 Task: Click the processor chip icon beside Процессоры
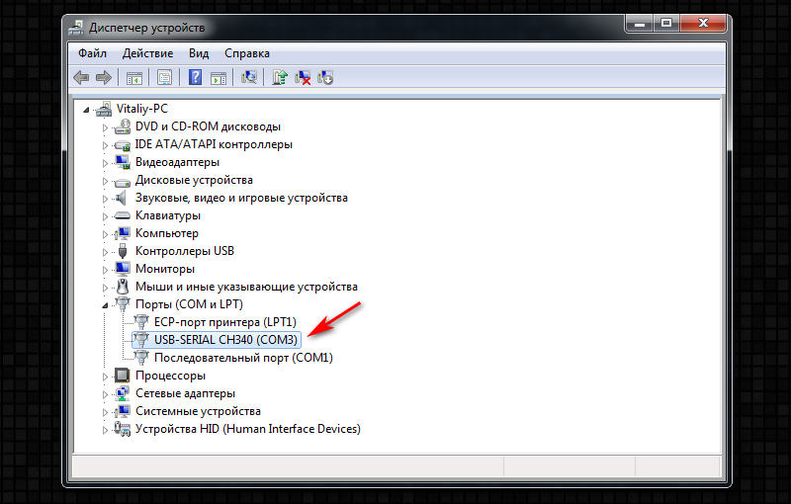122,375
